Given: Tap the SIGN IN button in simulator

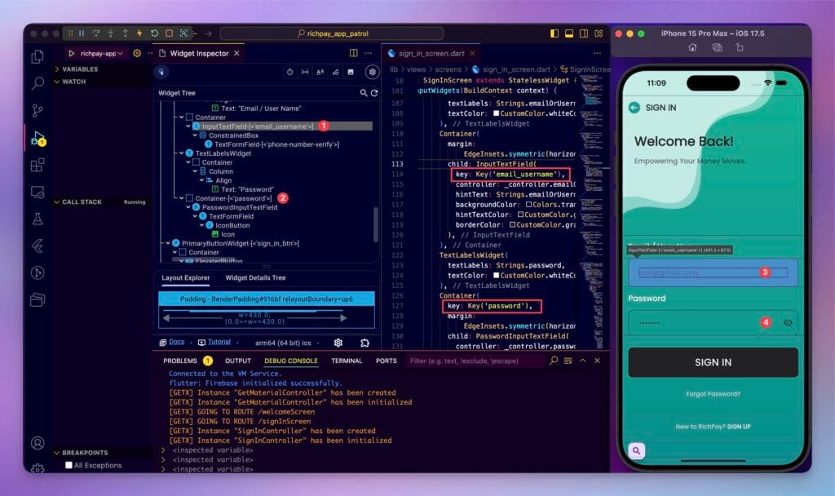Looking at the screenshot, I should [713, 362].
